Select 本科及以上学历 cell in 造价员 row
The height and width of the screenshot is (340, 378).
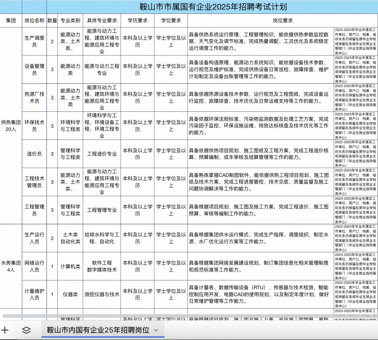click(x=137, y=154)
